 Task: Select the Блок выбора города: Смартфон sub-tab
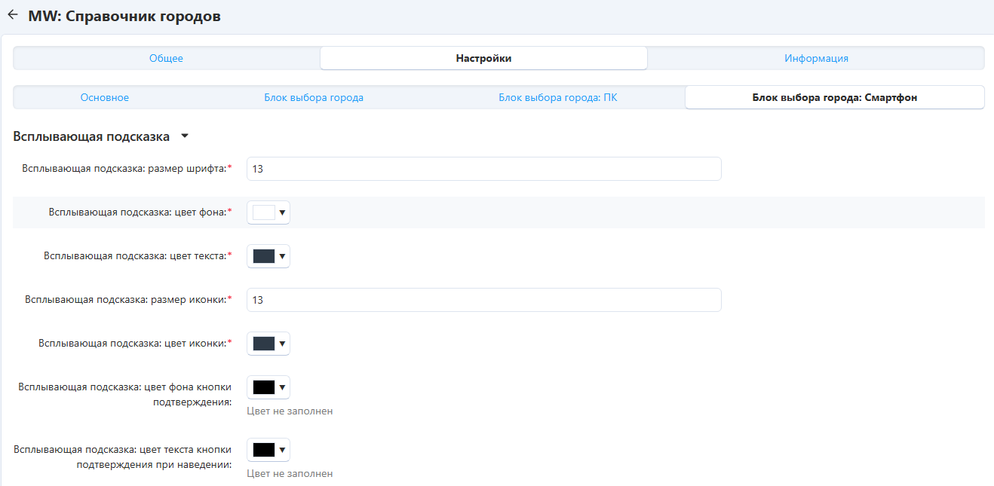point(834,97)
